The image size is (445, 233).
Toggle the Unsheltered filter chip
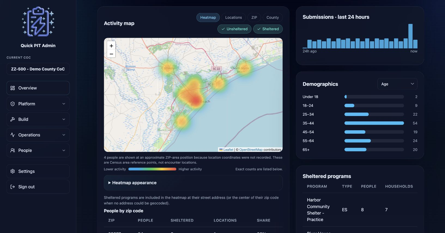tap(234, 29)
